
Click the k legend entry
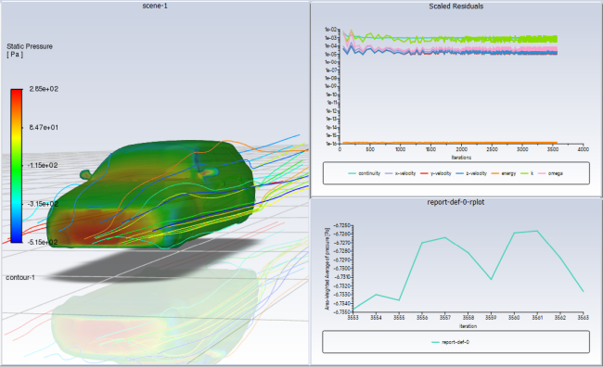[527, 173]
